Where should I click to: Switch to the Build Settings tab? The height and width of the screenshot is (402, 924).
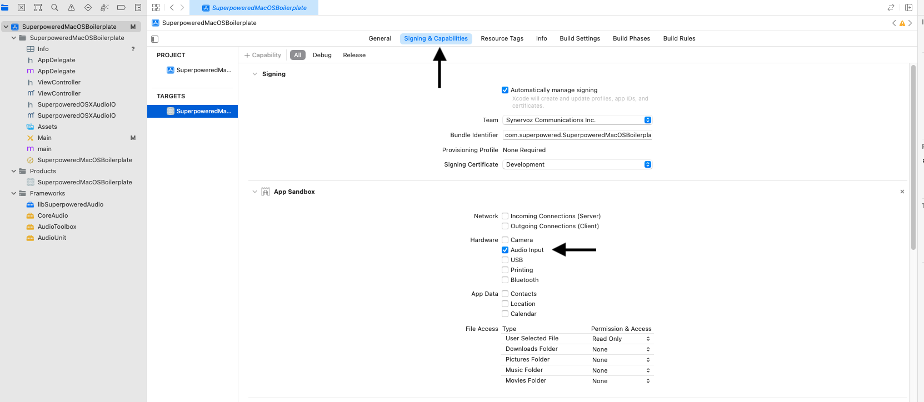click(x=580, y=38)
